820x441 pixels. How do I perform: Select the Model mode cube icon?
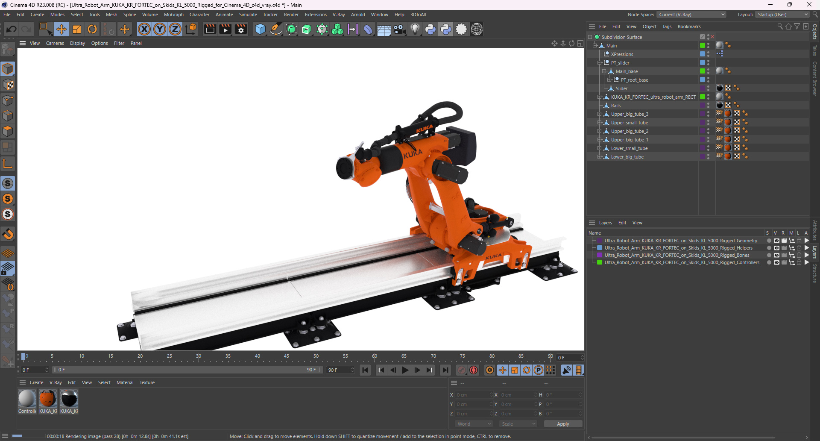click(x=8, y=69)
